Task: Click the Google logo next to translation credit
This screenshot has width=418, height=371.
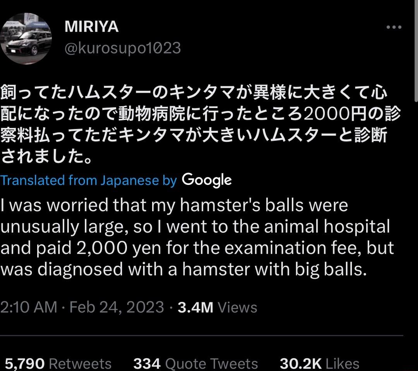Action: [207, 180]
